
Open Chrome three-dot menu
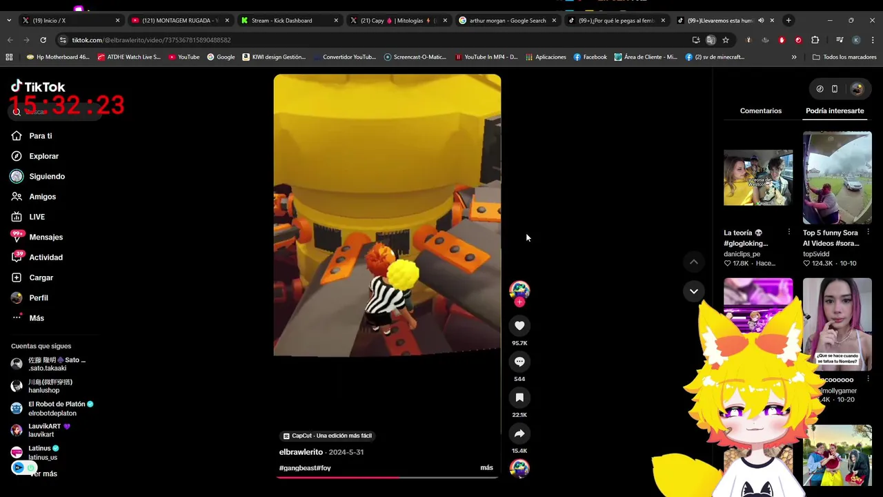click(x=873, y=40)
